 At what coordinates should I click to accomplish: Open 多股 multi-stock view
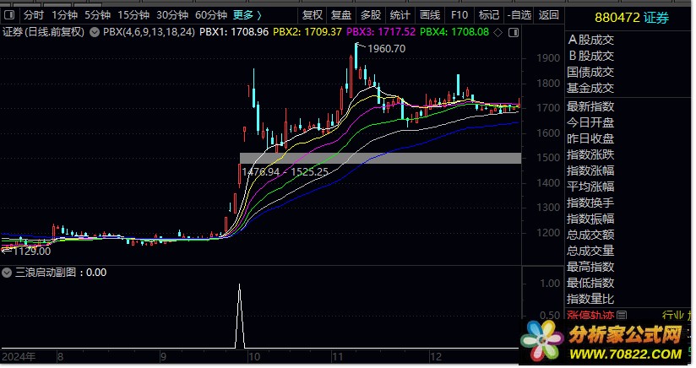click(x=371, y=15)
